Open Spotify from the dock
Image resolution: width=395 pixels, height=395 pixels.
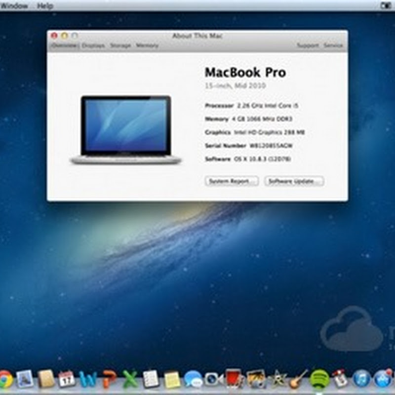pyautogui.click(x=319, y=379)
